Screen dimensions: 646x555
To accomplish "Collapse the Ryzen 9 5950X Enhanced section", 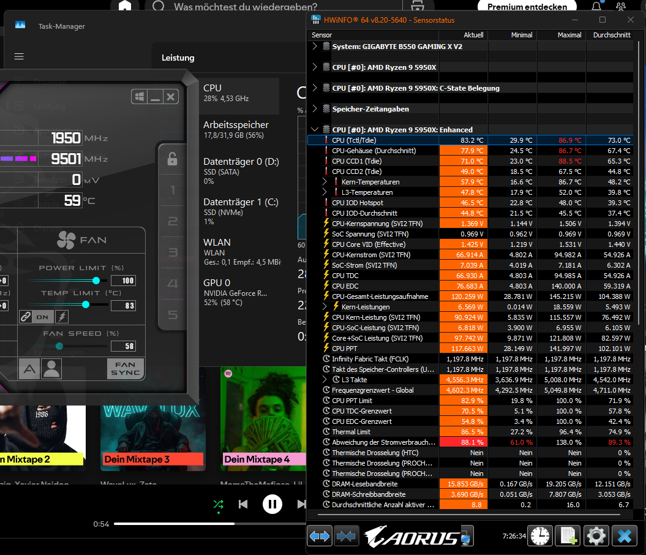I will pos(315,129).
